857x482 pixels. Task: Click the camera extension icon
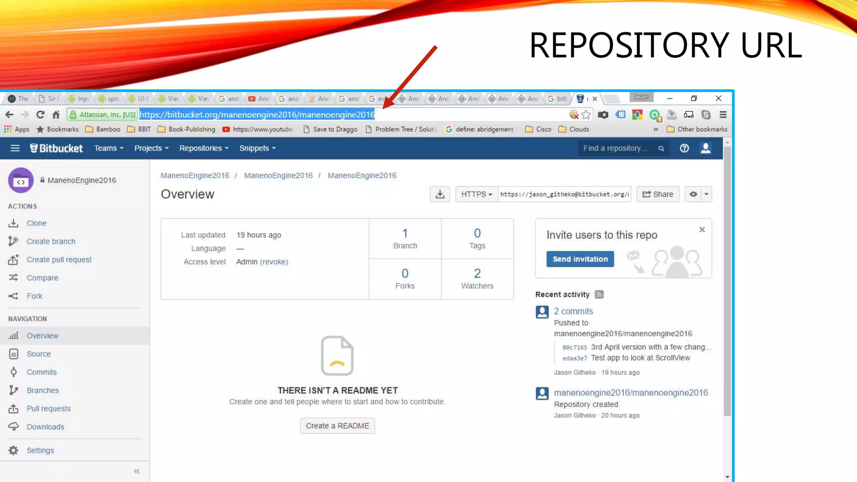point(603,115)
